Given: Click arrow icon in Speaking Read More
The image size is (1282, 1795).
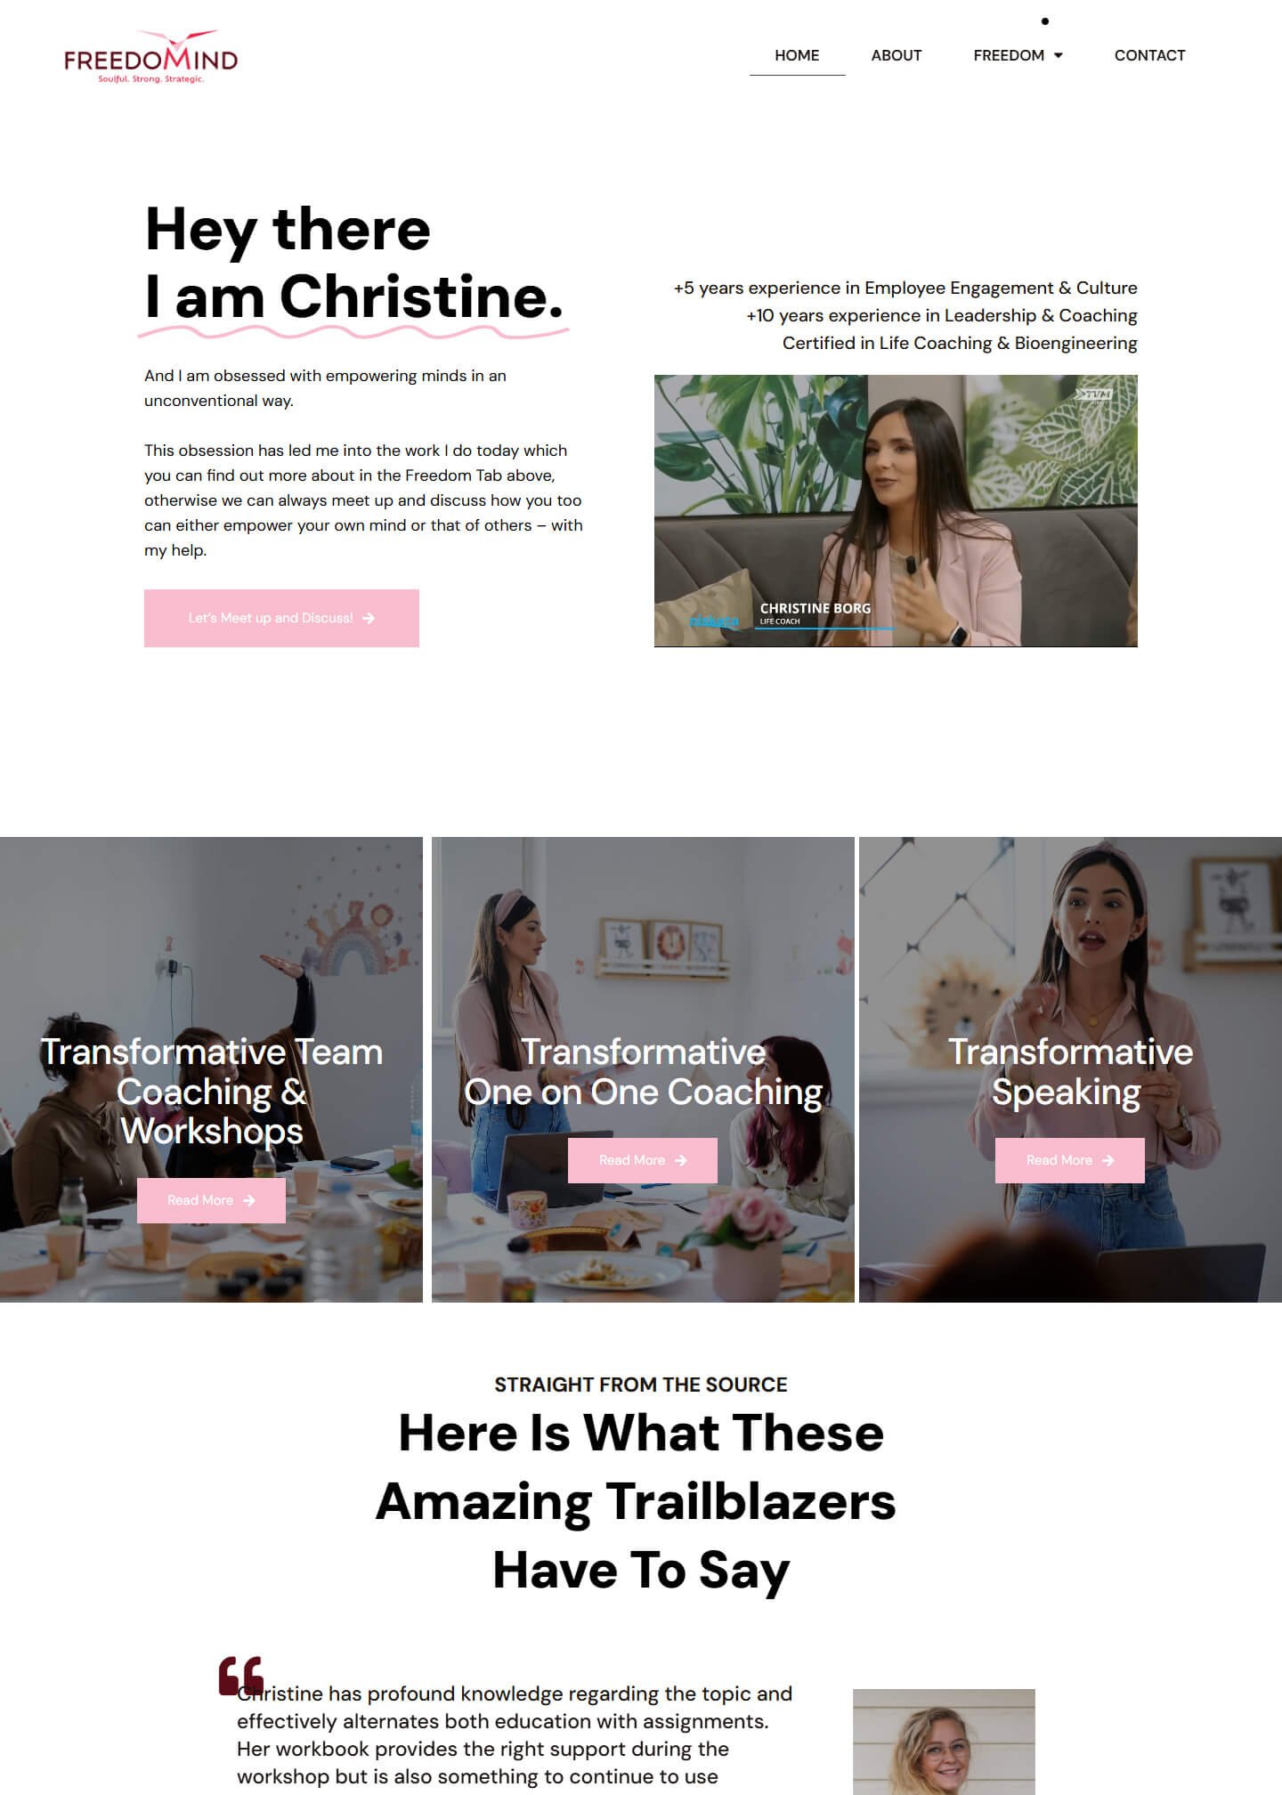Looking at the screenshot, I should [x=1108, y=1160].
